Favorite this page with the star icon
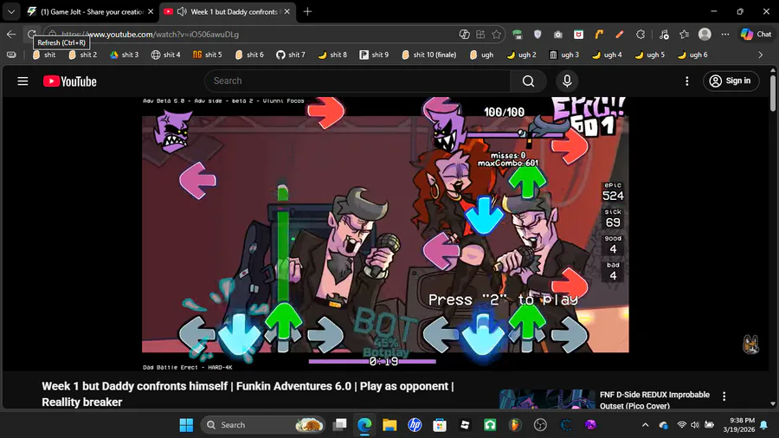Viewport: 779px width, 438px height. [x=496, y=35]
